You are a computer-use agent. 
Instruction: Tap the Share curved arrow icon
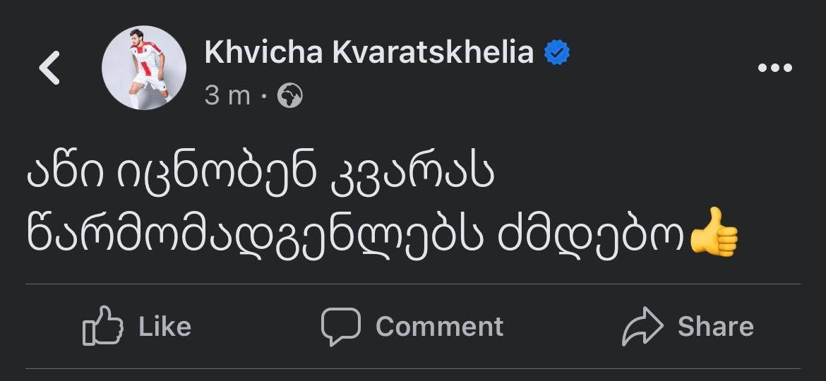642,326
